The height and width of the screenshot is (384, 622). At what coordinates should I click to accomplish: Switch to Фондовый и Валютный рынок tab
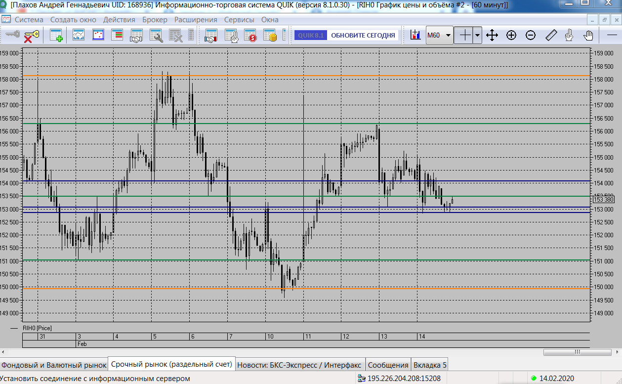(54, 365)
